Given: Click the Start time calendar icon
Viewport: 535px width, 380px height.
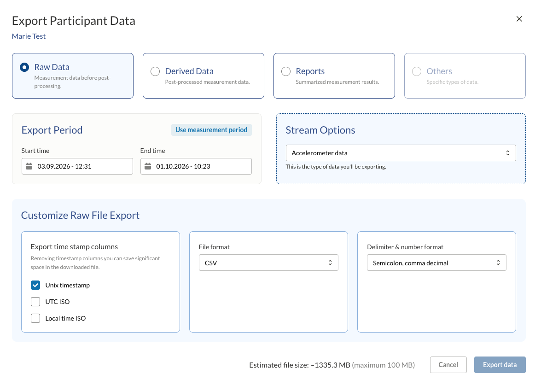Looking at the screenshot, I should coord(29,166).
